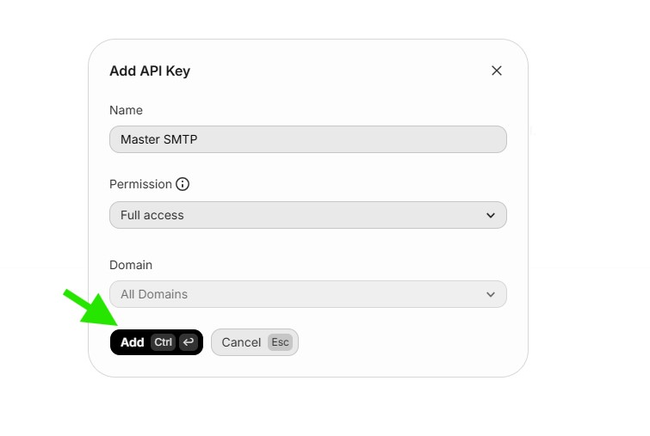Screen dimensions: 650x436
Task: Click the Name field label
Action: coord(126,110)
